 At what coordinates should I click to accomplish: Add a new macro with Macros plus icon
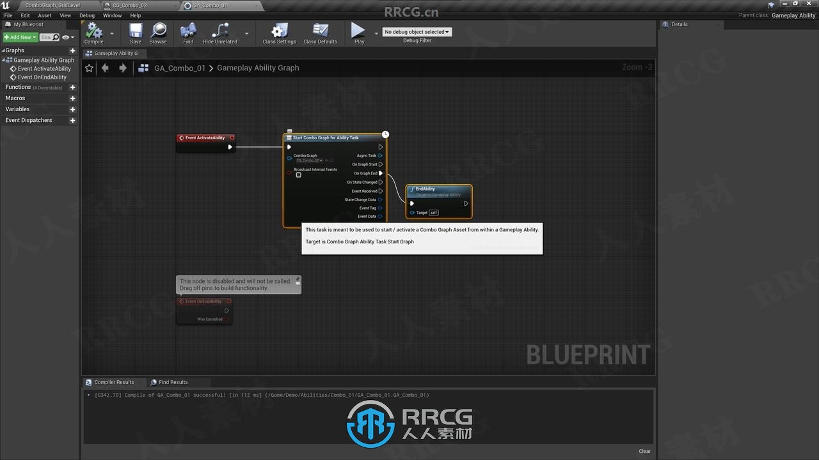click(72, 98)
